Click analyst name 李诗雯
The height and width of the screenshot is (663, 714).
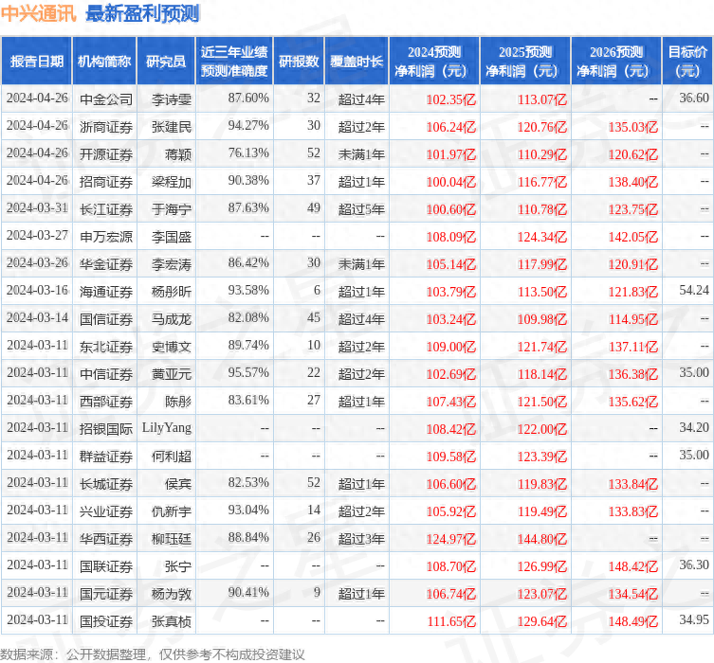click(172, 99)
